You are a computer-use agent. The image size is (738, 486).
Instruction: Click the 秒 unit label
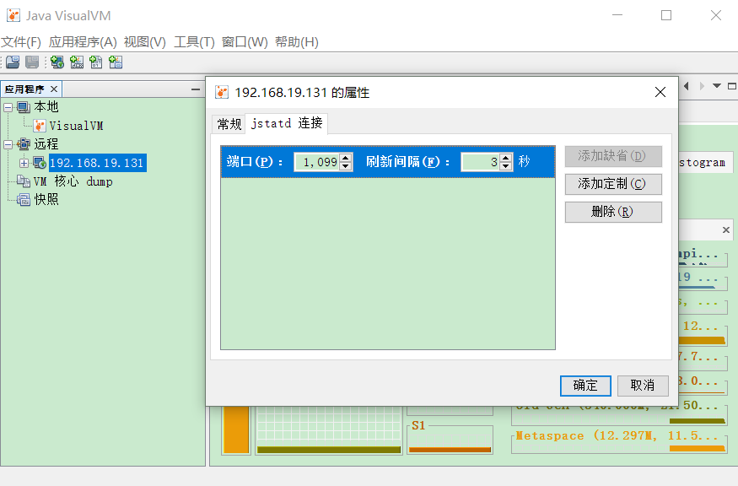coord(525,162)
